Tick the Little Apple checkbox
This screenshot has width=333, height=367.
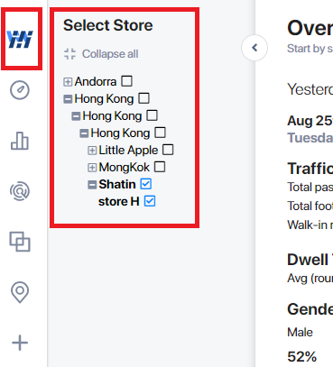(168, 150)
